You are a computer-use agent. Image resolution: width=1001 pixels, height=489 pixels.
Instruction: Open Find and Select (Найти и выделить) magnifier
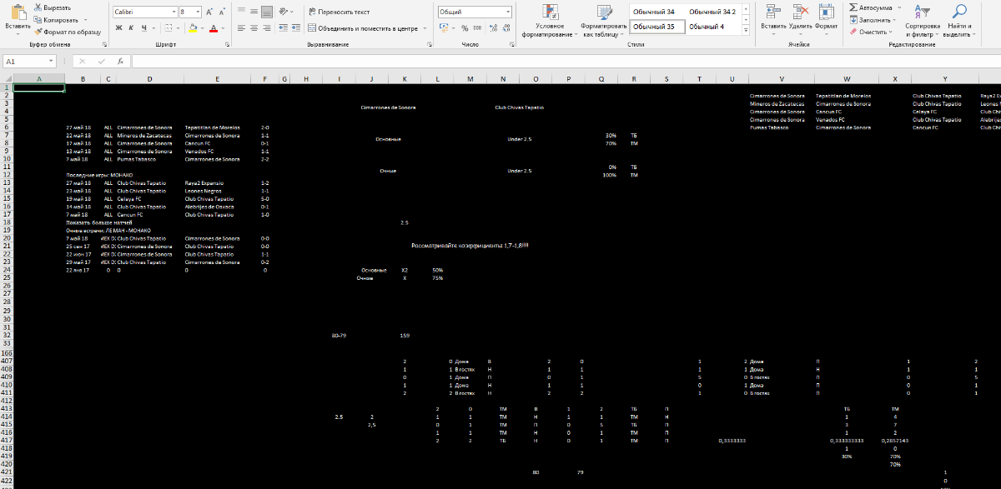(959, 12)
